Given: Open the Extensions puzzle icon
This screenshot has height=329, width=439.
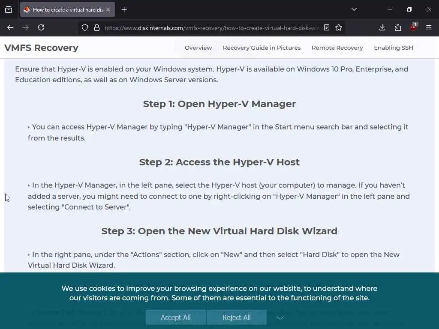Looking at the screenshot, I should [398, 27].
